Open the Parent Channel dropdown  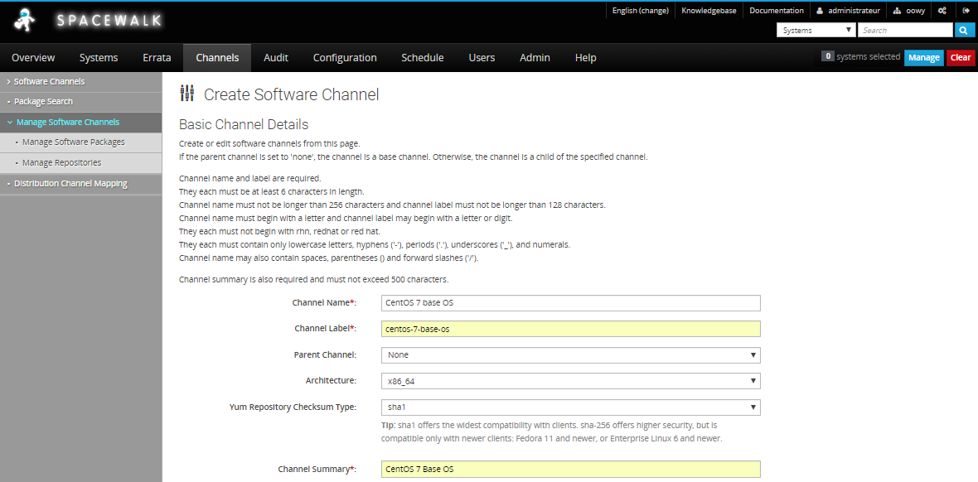pyautogui.click(x=570, y=355)
